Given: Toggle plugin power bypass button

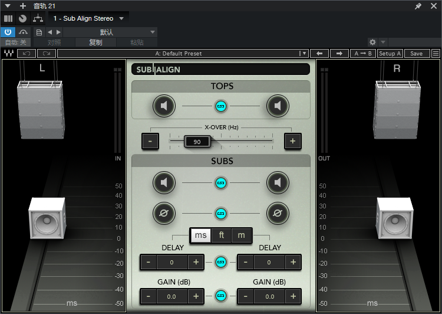Looking at the screenshot, I should point(8,32).
